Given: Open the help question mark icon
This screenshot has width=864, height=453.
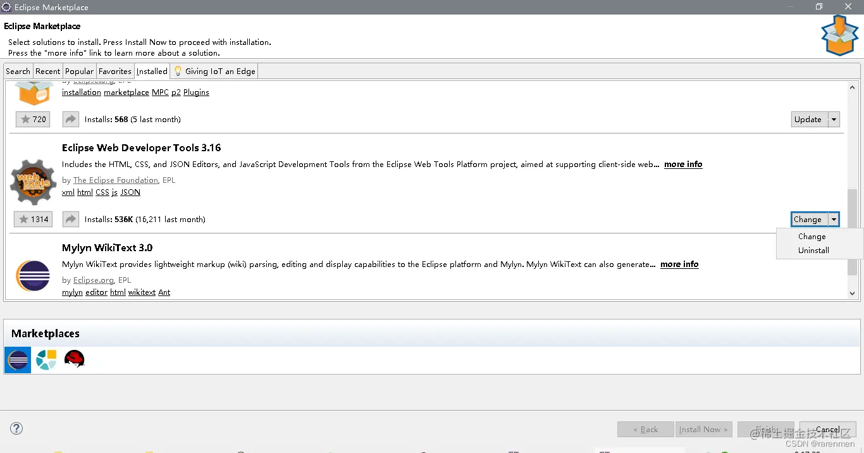Looking at the screenshot, I should (16, 428).
